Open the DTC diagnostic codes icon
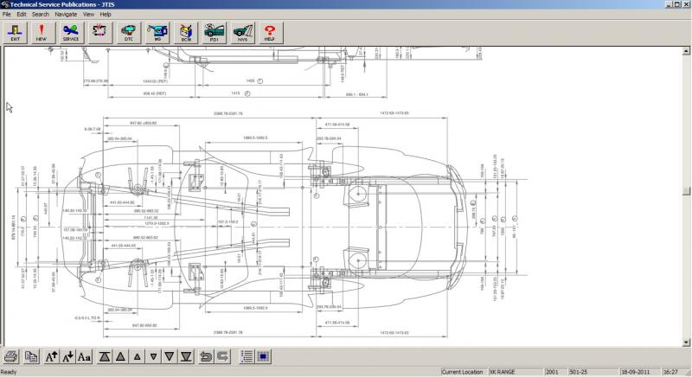The width and height of the screenshot is (692, 378). [x=129, y=33]
